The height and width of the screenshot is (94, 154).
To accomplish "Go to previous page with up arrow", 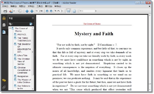I will (x=27, y=11).
